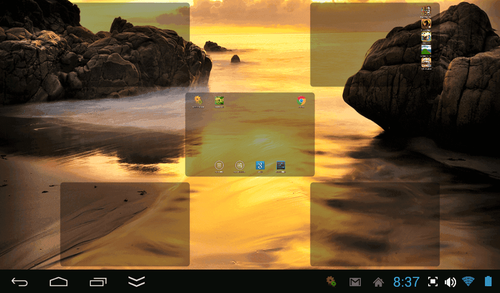
Task: Open the gear notification in the status bar
Action: click(x=331, y=281)
